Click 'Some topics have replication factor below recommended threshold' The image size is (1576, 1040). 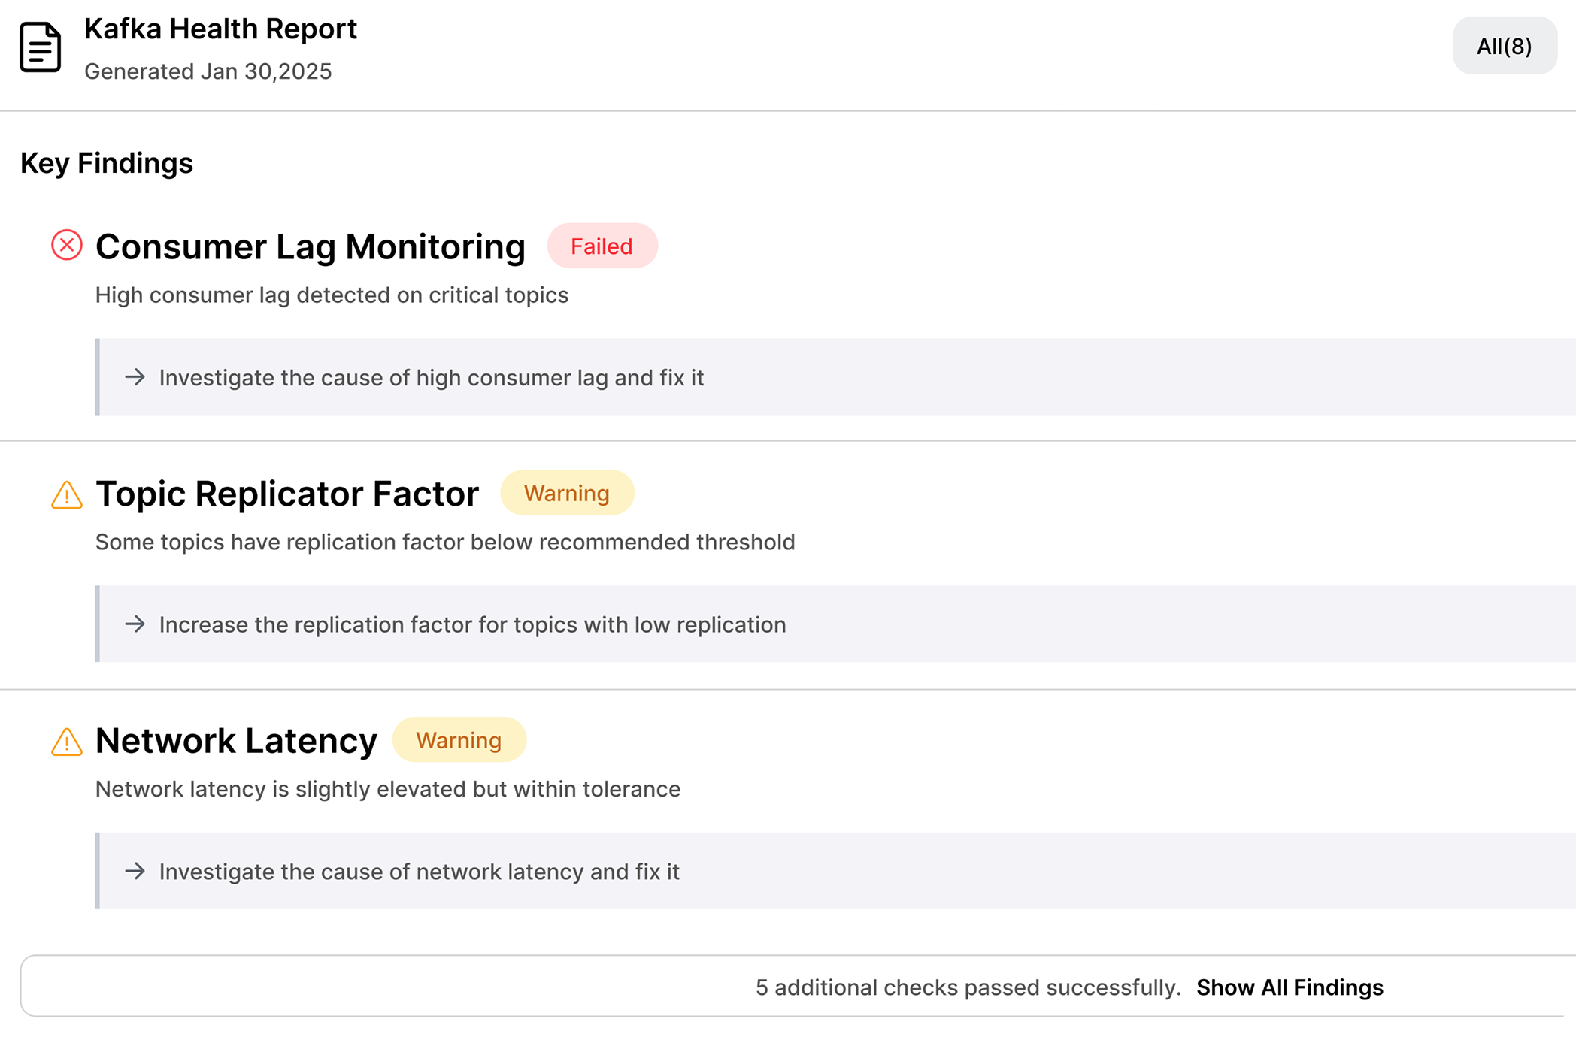pos(445,543)
